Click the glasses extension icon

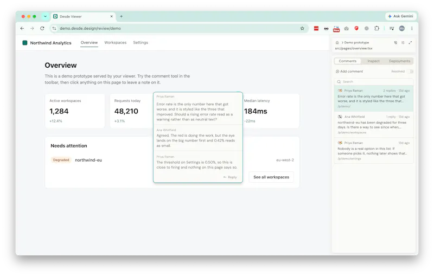(327, 29)
